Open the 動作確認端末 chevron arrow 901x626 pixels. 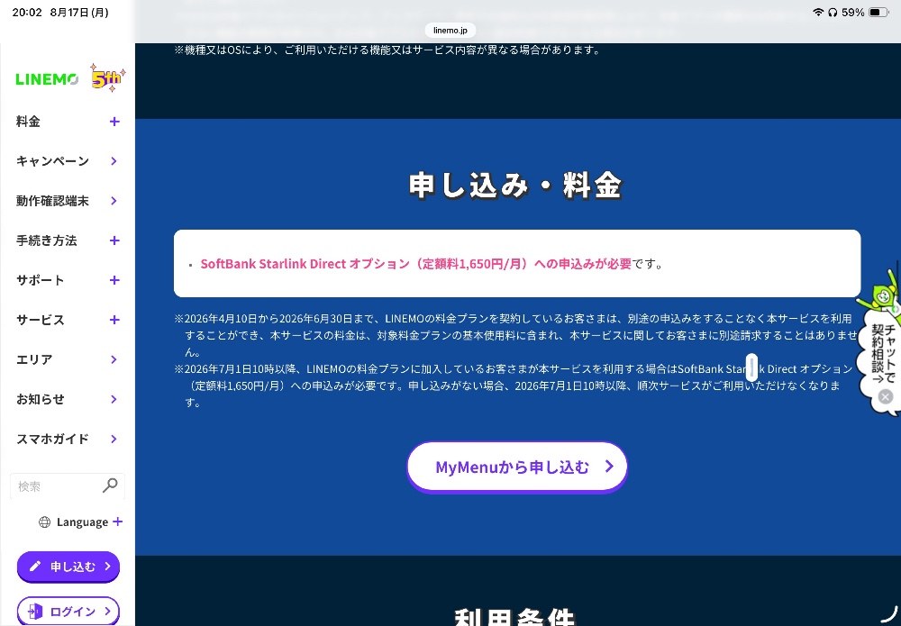click(114, 201)
